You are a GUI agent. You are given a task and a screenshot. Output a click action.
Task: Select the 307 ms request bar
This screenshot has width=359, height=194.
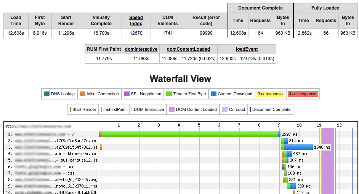(x=285, y=160)
